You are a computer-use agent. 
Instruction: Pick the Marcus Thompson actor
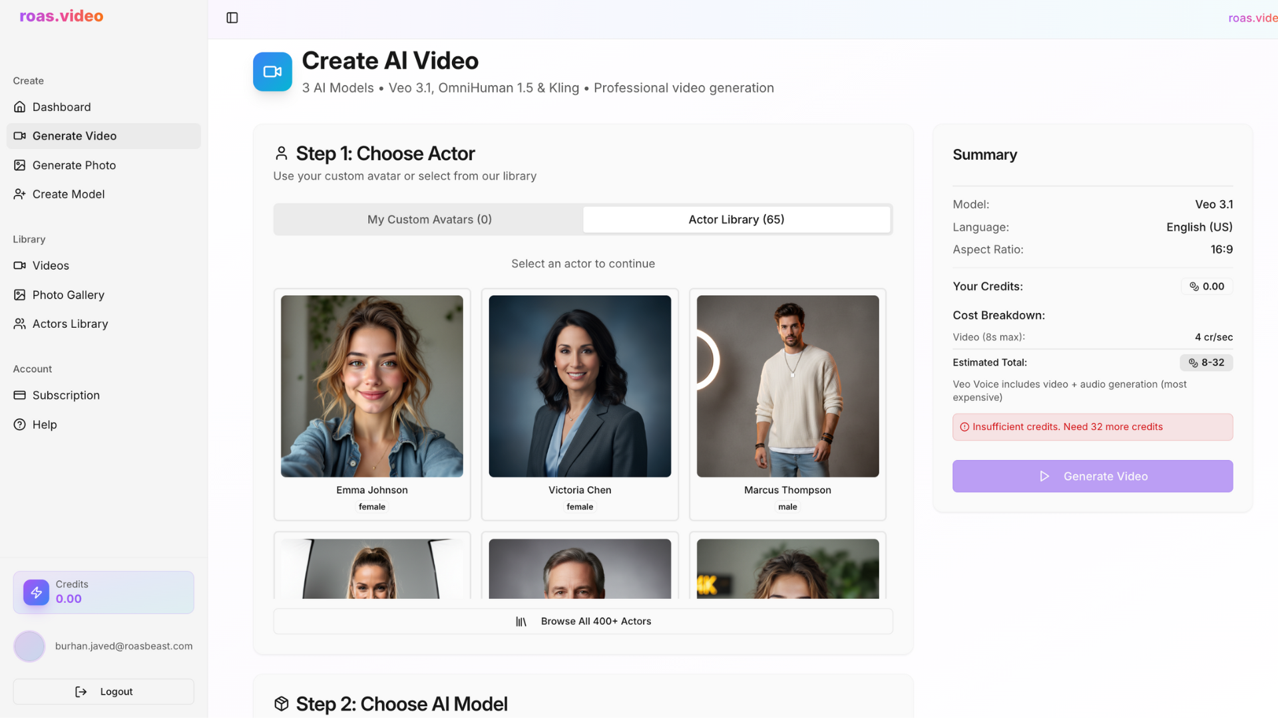click(x=787, y=404)
